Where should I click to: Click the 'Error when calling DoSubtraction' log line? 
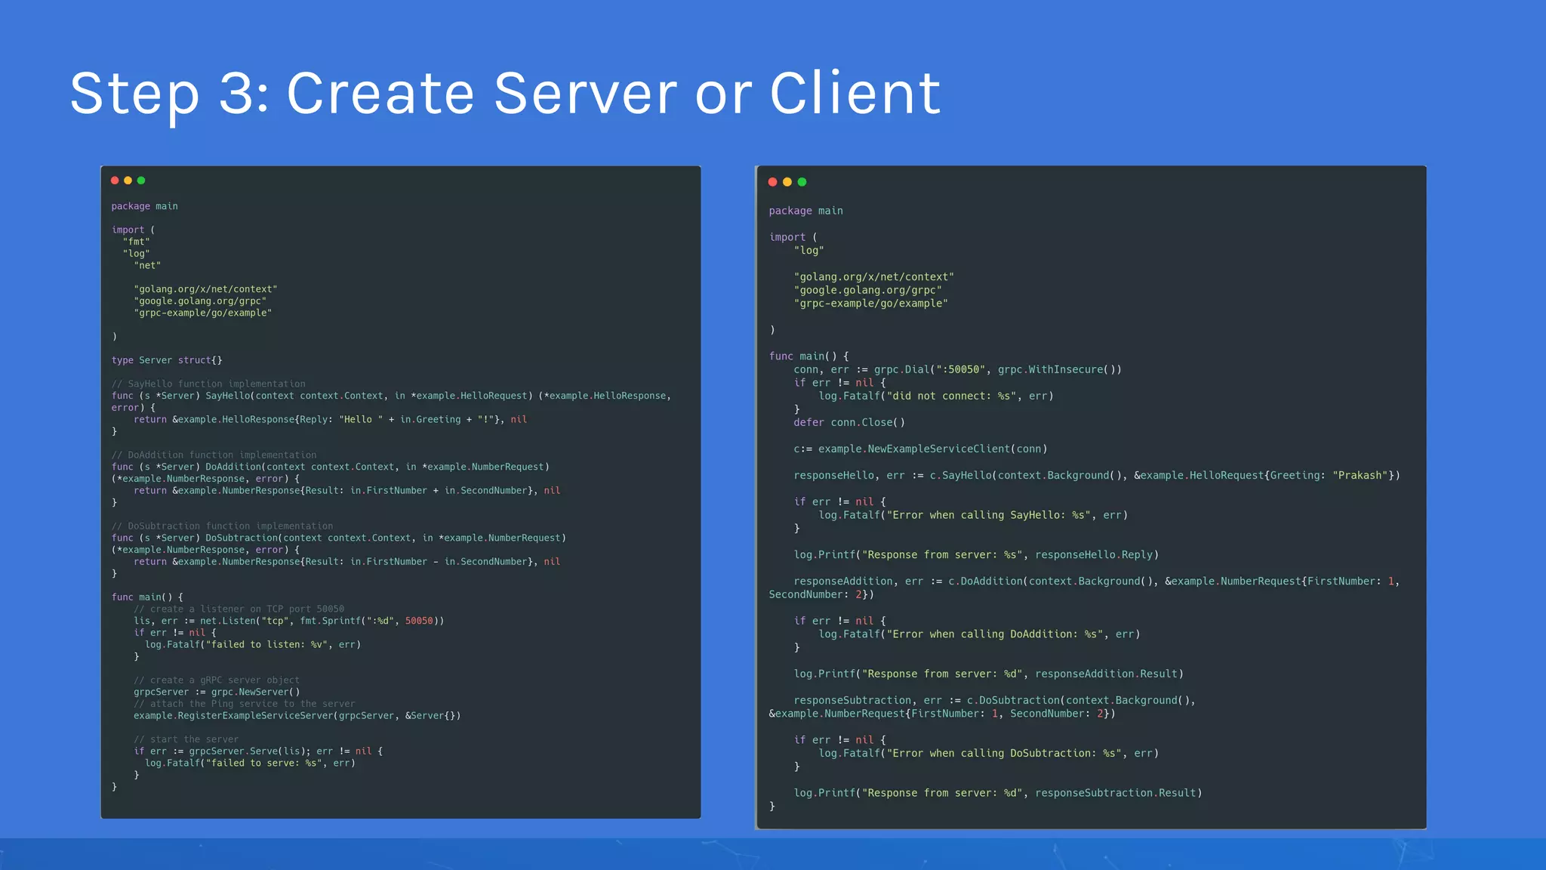tap(988, 753)
